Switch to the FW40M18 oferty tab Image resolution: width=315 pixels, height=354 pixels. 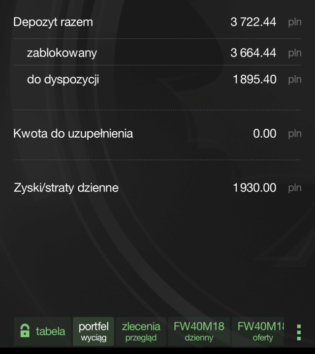(x=258, y=331)
